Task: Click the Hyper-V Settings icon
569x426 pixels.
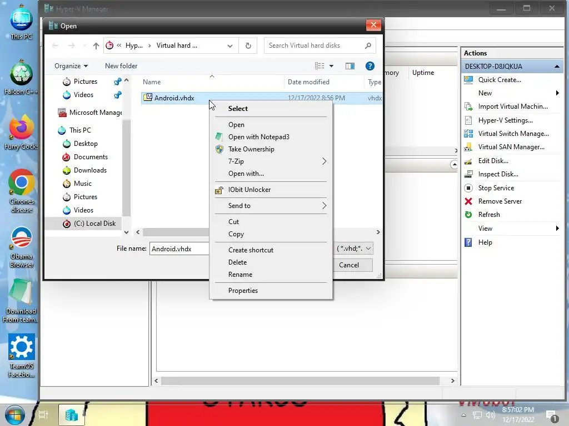Action: pyautogui.click(x=468, y=120)
